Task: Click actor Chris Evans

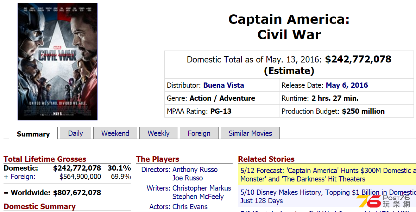Action: [190, 206]
